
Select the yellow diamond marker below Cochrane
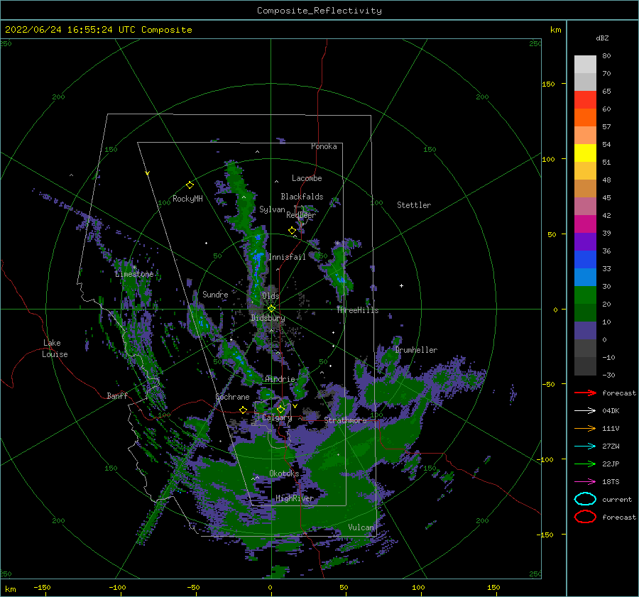[x=244, y=410]
